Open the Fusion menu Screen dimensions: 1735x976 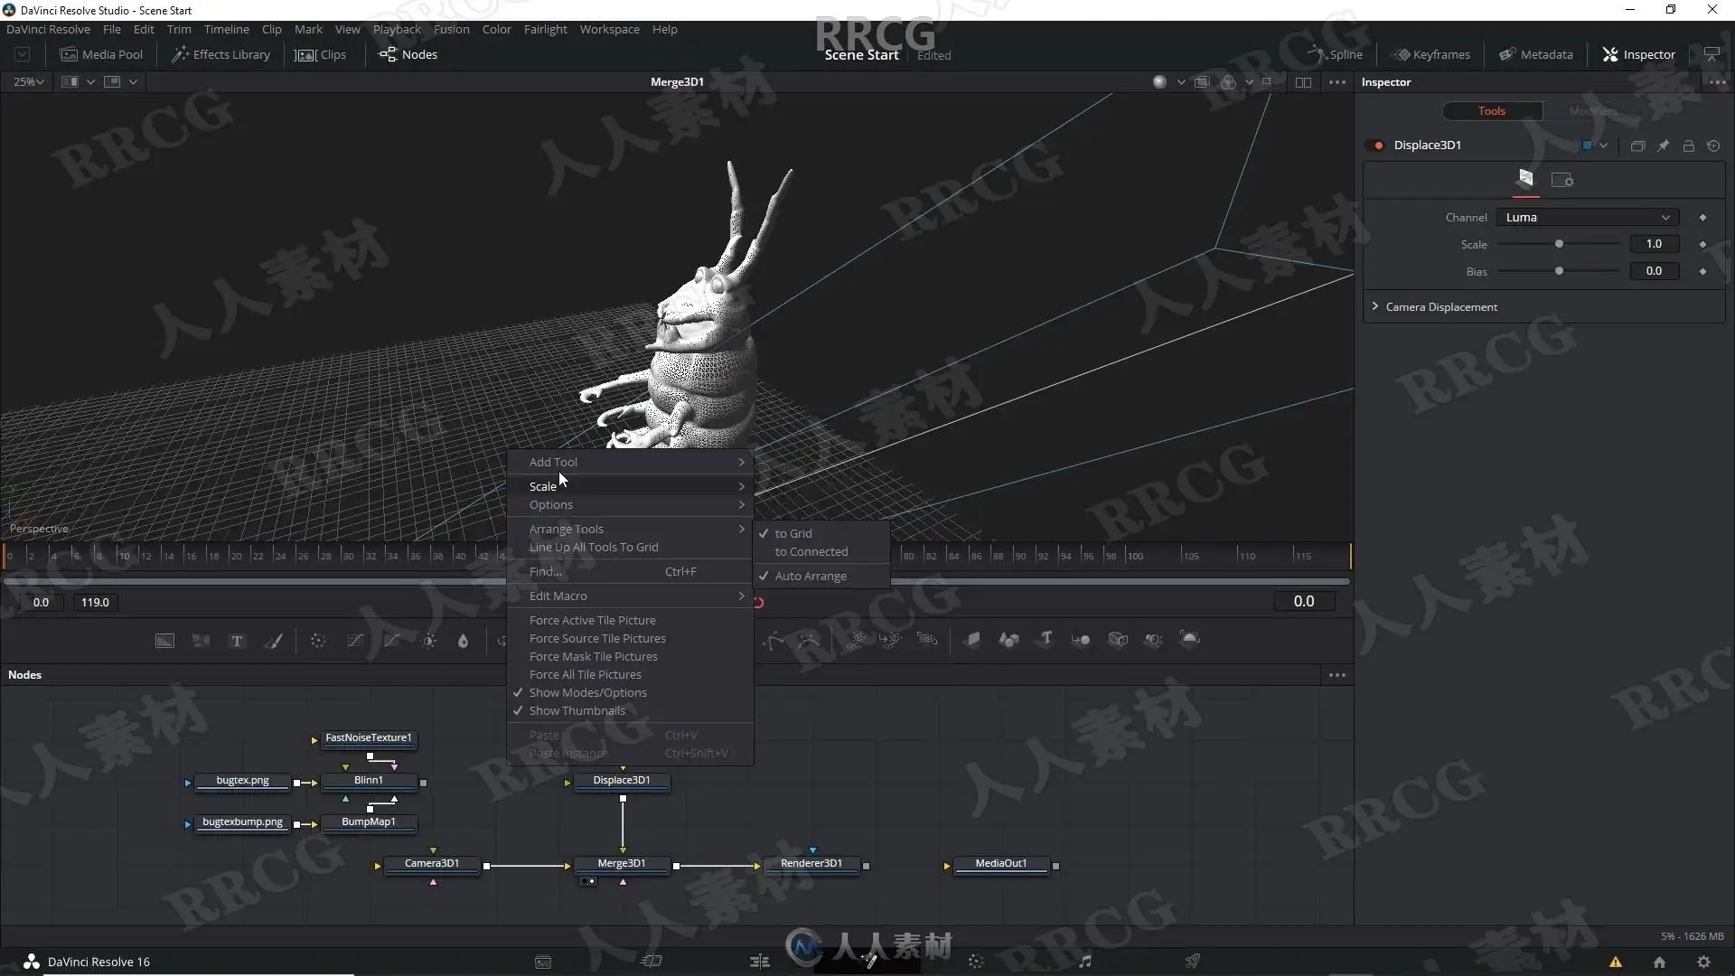(x=451, y=30)
